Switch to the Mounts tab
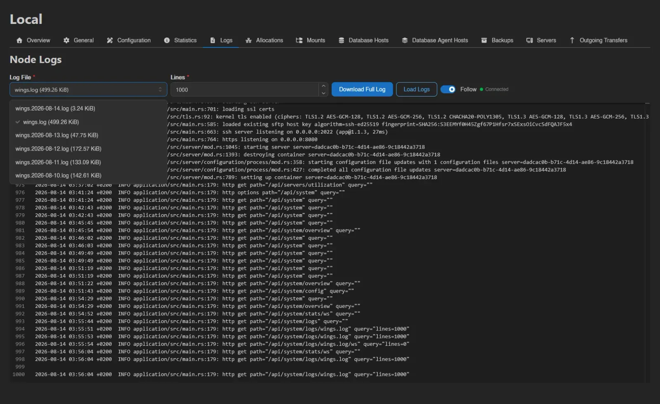 (311, 40)
